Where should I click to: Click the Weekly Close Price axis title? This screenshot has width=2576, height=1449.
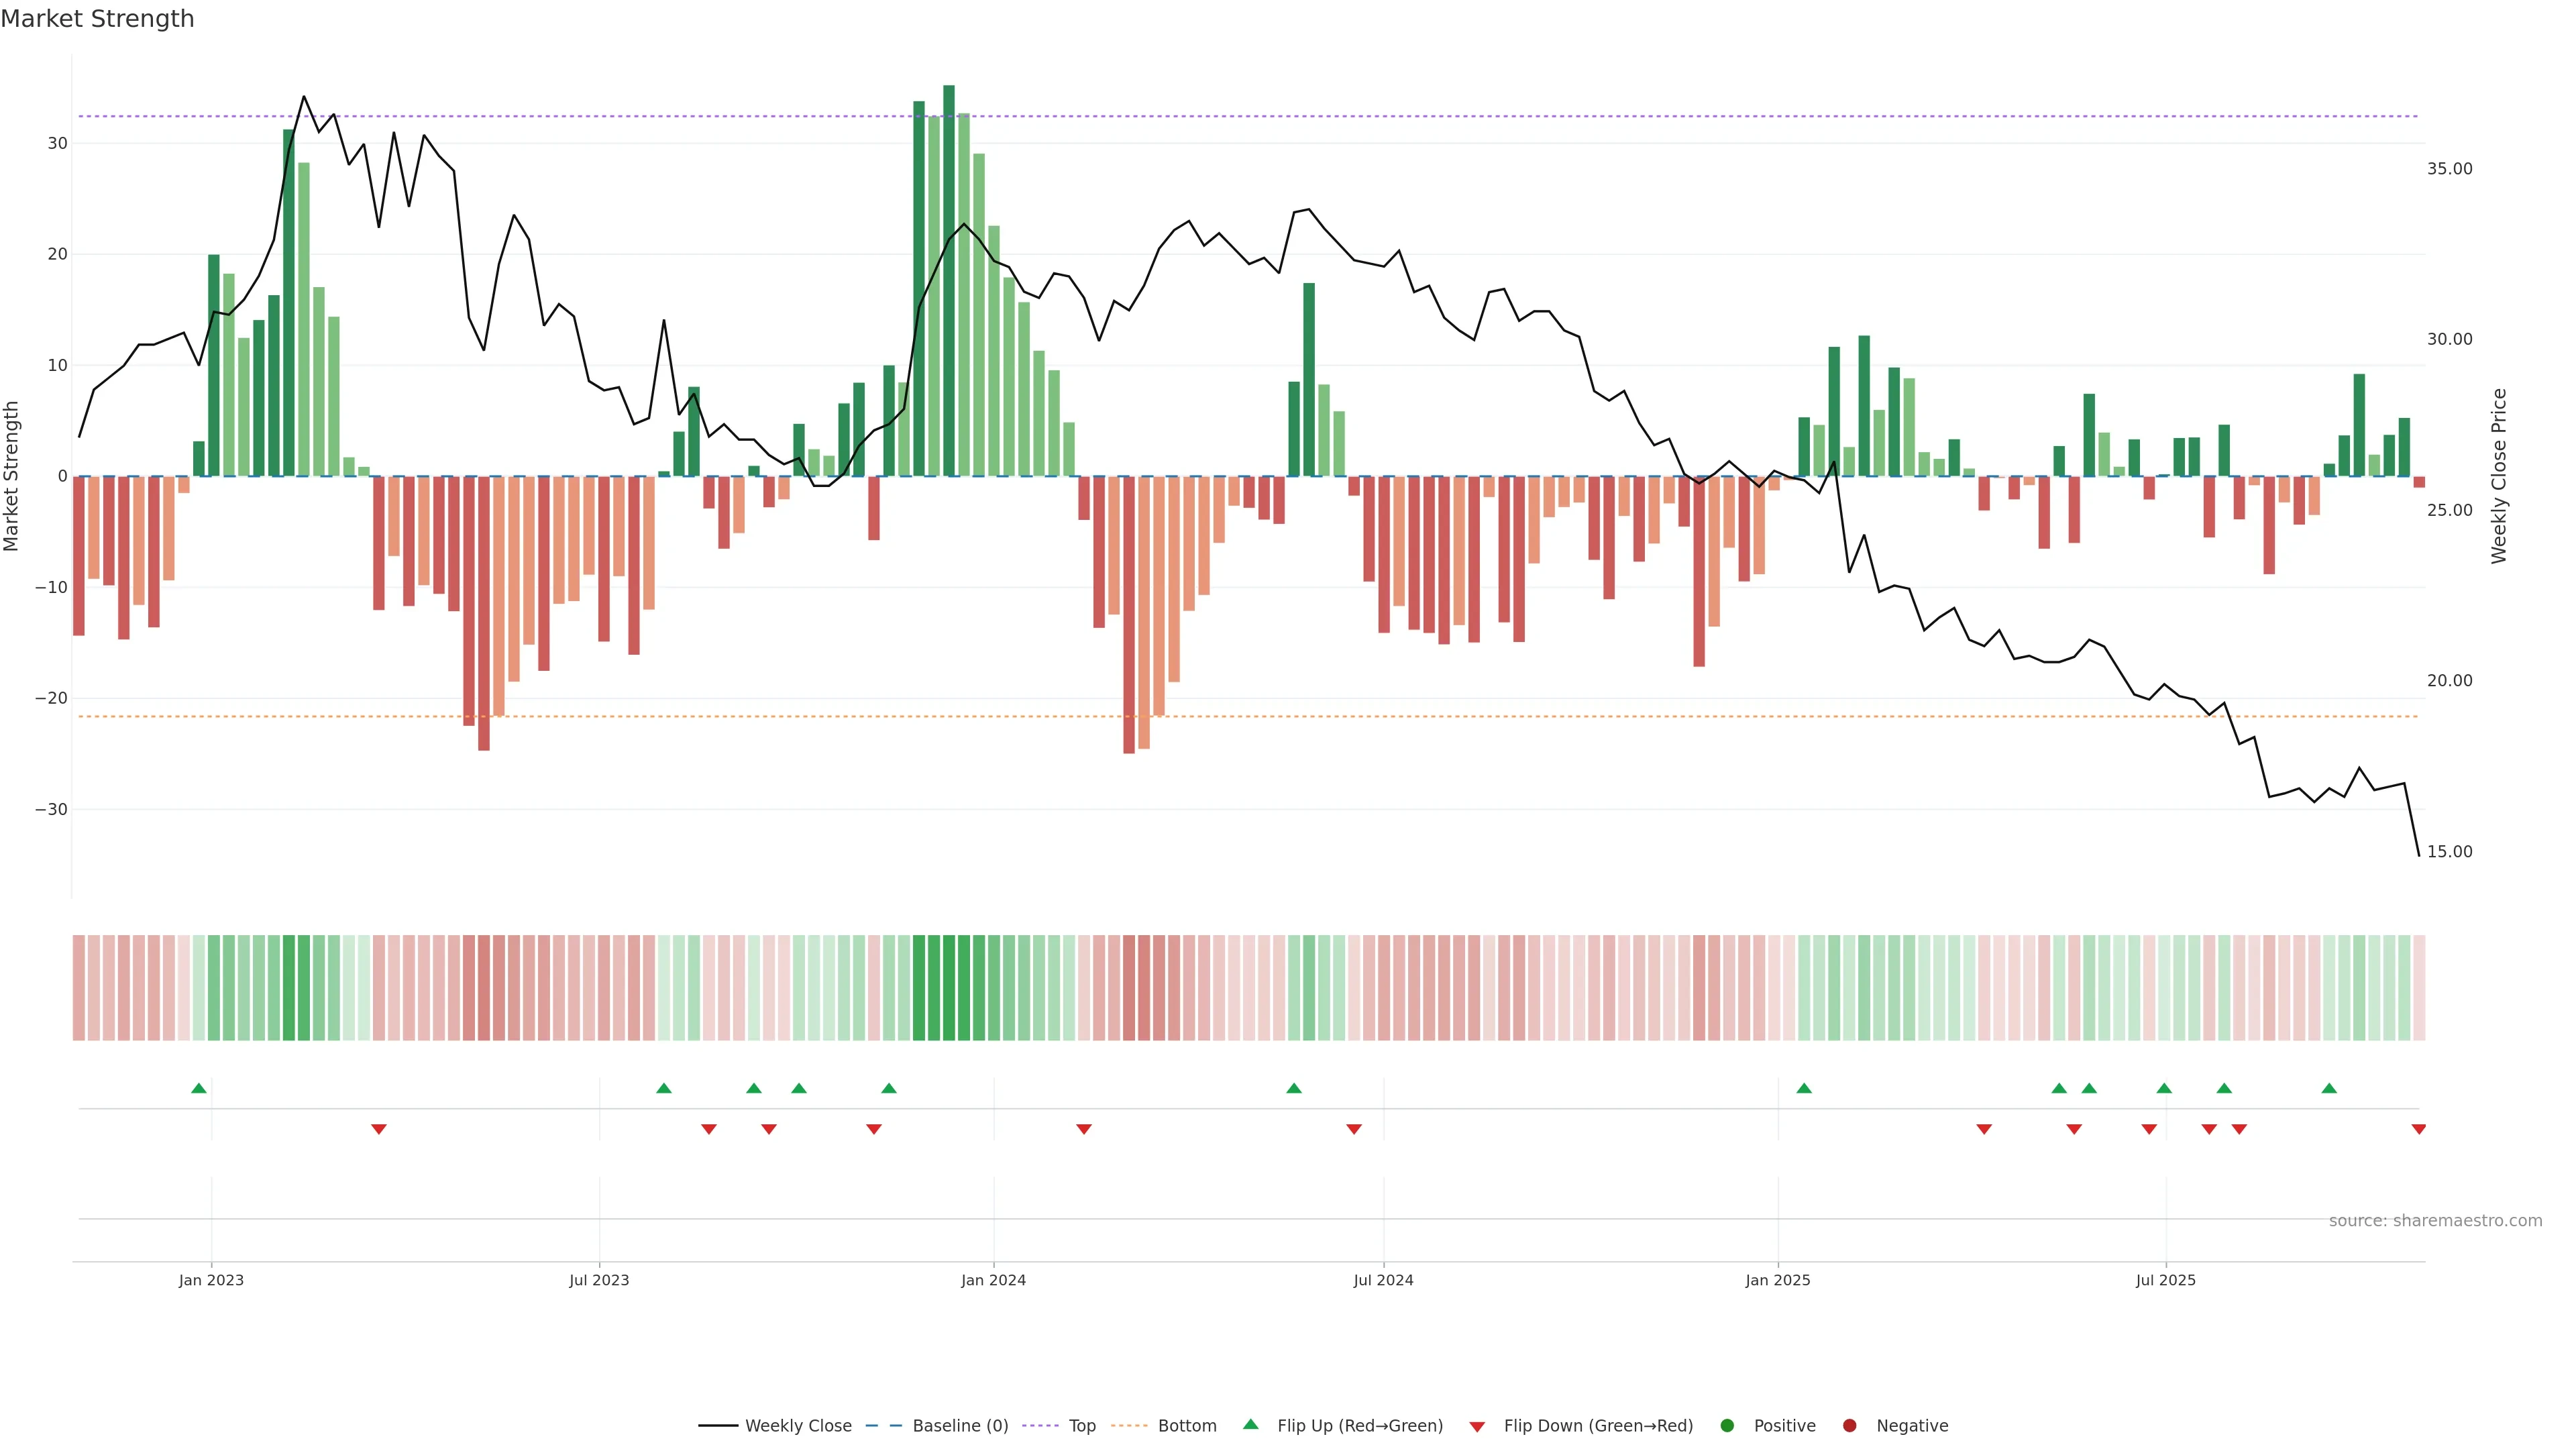point(2499,476)
